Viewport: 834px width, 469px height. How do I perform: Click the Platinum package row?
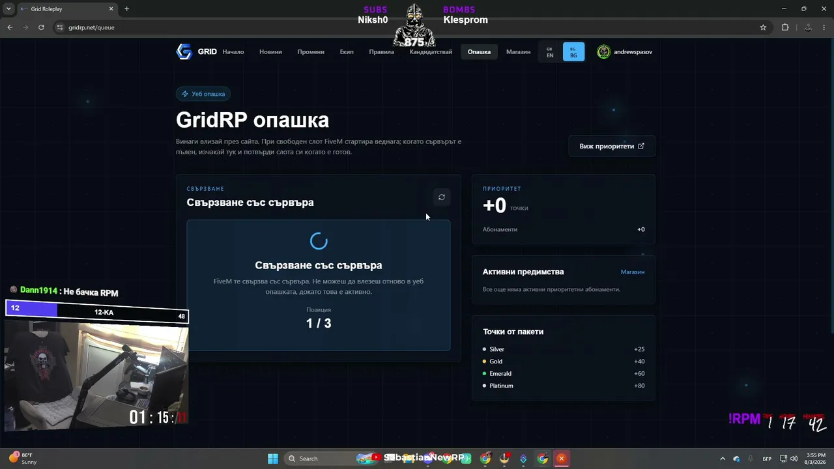coord(564,386)
